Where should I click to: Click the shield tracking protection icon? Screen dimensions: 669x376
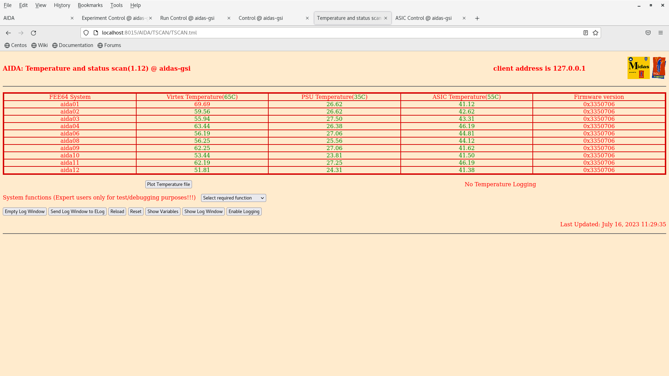tap(86, 33)
